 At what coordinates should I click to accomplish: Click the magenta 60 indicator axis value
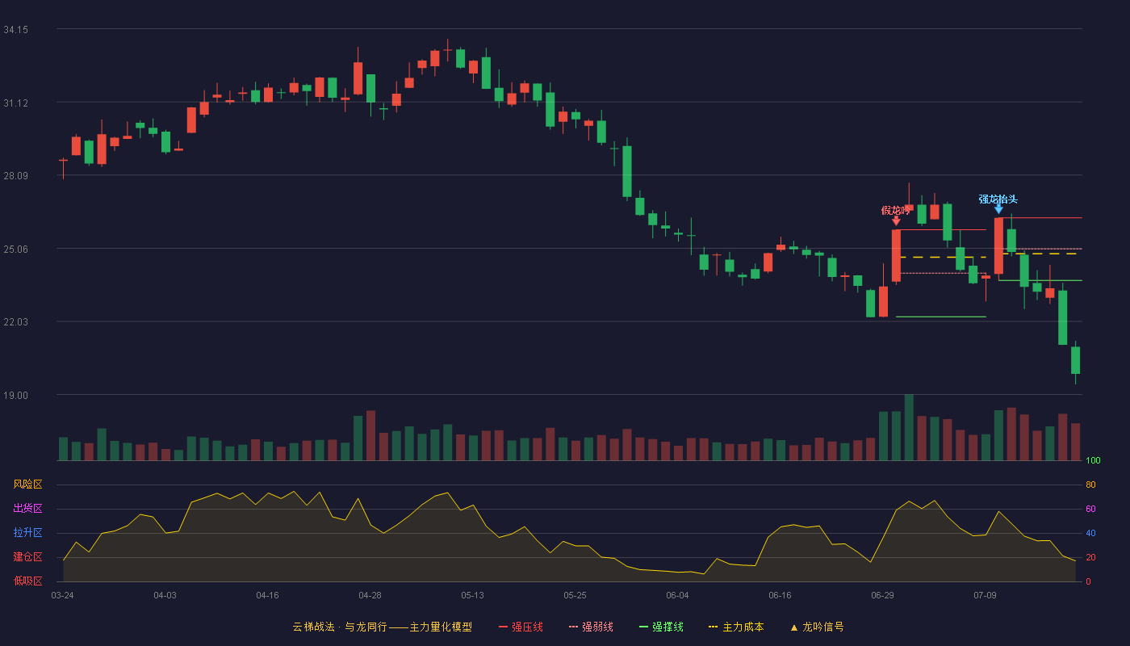pyautogui.click(x=1090, y=510)
